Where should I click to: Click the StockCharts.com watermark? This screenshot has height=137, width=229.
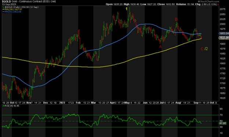point(210,1)
